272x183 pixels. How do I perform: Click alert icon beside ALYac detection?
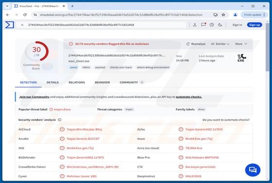(181, 129)
